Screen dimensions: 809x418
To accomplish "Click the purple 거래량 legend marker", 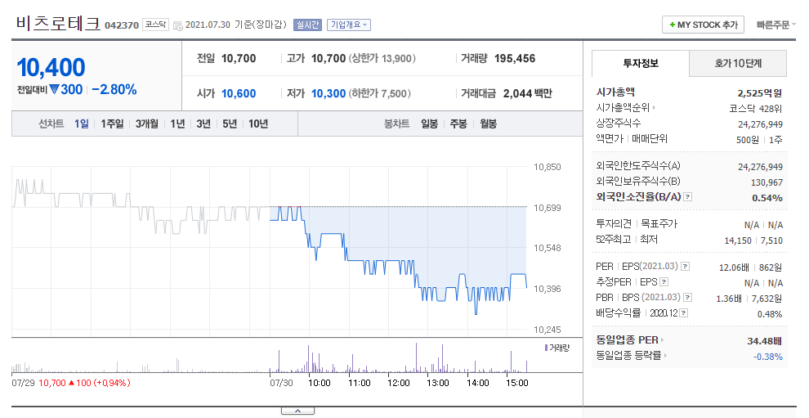I will pos(546,348).
